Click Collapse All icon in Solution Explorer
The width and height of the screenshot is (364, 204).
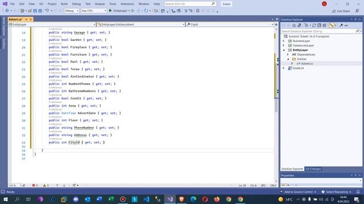coord(319,25)
